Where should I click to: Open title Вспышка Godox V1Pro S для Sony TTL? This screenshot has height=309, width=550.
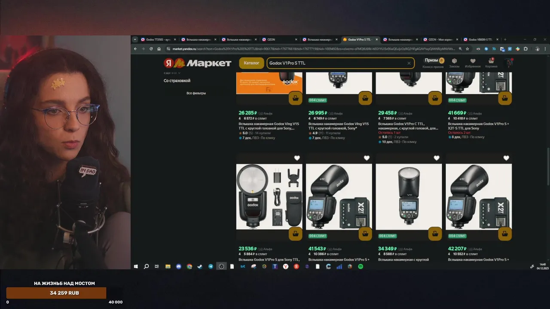pyautogui.click(x=269, y=260)
